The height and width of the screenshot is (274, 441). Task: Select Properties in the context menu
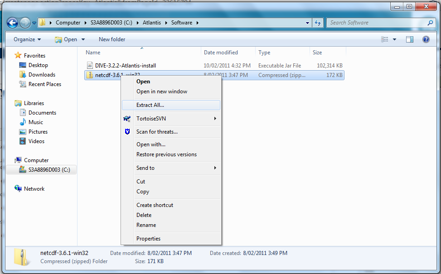(148, 239)
